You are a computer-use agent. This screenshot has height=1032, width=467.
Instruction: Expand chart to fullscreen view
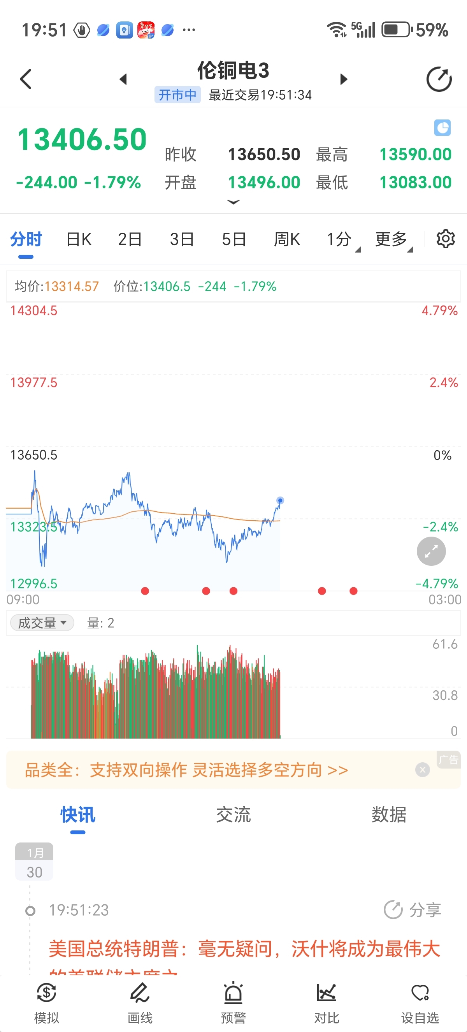coord(431,552)
